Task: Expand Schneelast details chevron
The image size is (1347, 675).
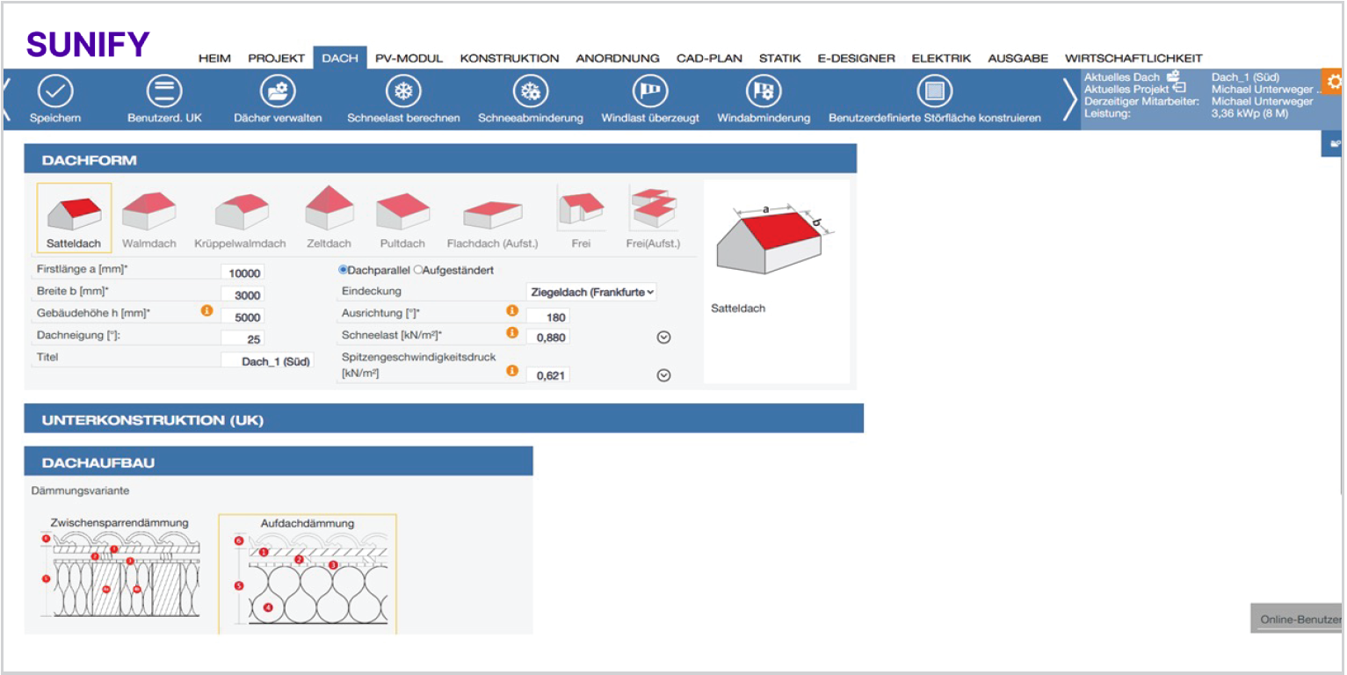Action: pos(664,337)
